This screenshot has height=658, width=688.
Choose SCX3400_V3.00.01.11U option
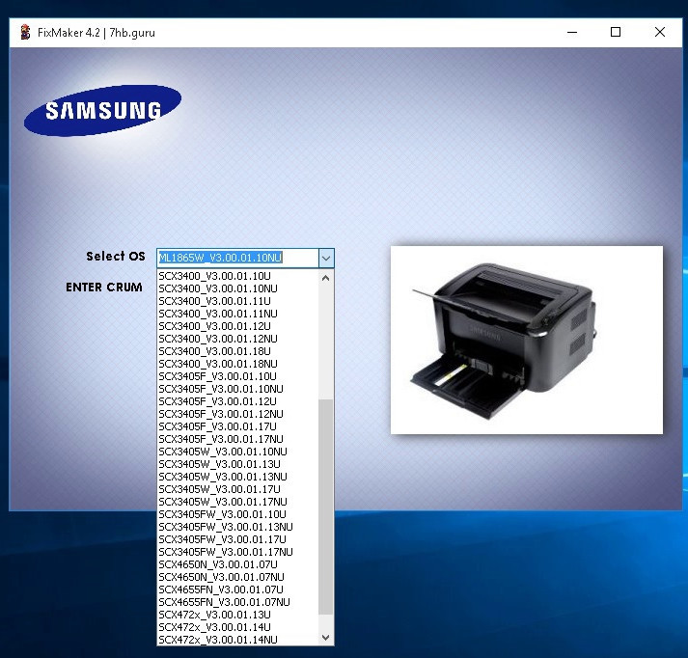coord(237,301)
